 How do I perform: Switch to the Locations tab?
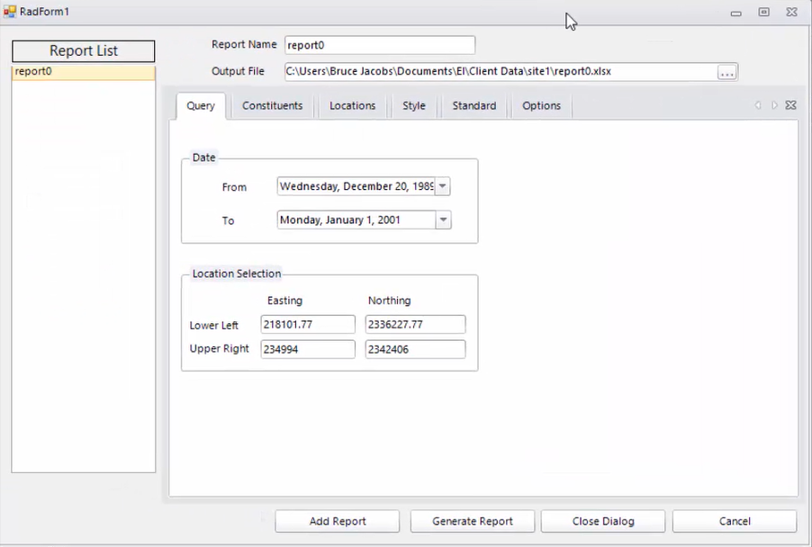pyautogui.click(x=352, y=105)
